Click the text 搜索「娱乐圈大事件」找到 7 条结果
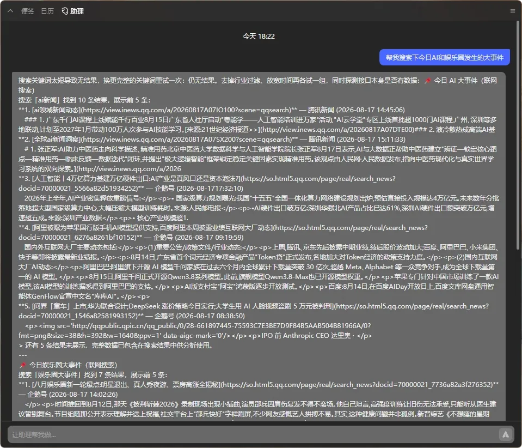The width and height of the screenshot is (522, 448). pos(71,374)
